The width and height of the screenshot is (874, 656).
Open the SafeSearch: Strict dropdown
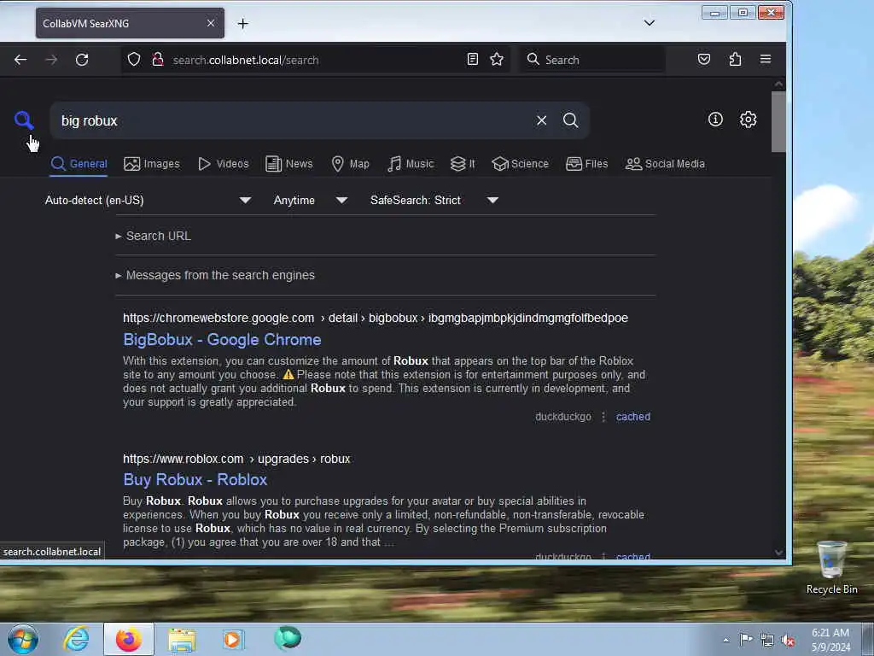click(434, 200)
